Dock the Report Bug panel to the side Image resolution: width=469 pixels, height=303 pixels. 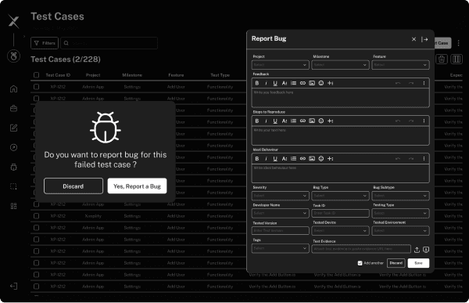point(424,39)
